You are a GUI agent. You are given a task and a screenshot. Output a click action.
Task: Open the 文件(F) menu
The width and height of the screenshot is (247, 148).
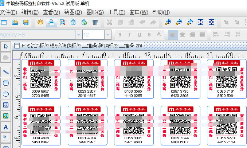pyautogui.click(x=9, y=12)
